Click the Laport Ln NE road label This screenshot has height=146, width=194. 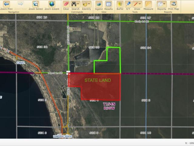(55, 73)
